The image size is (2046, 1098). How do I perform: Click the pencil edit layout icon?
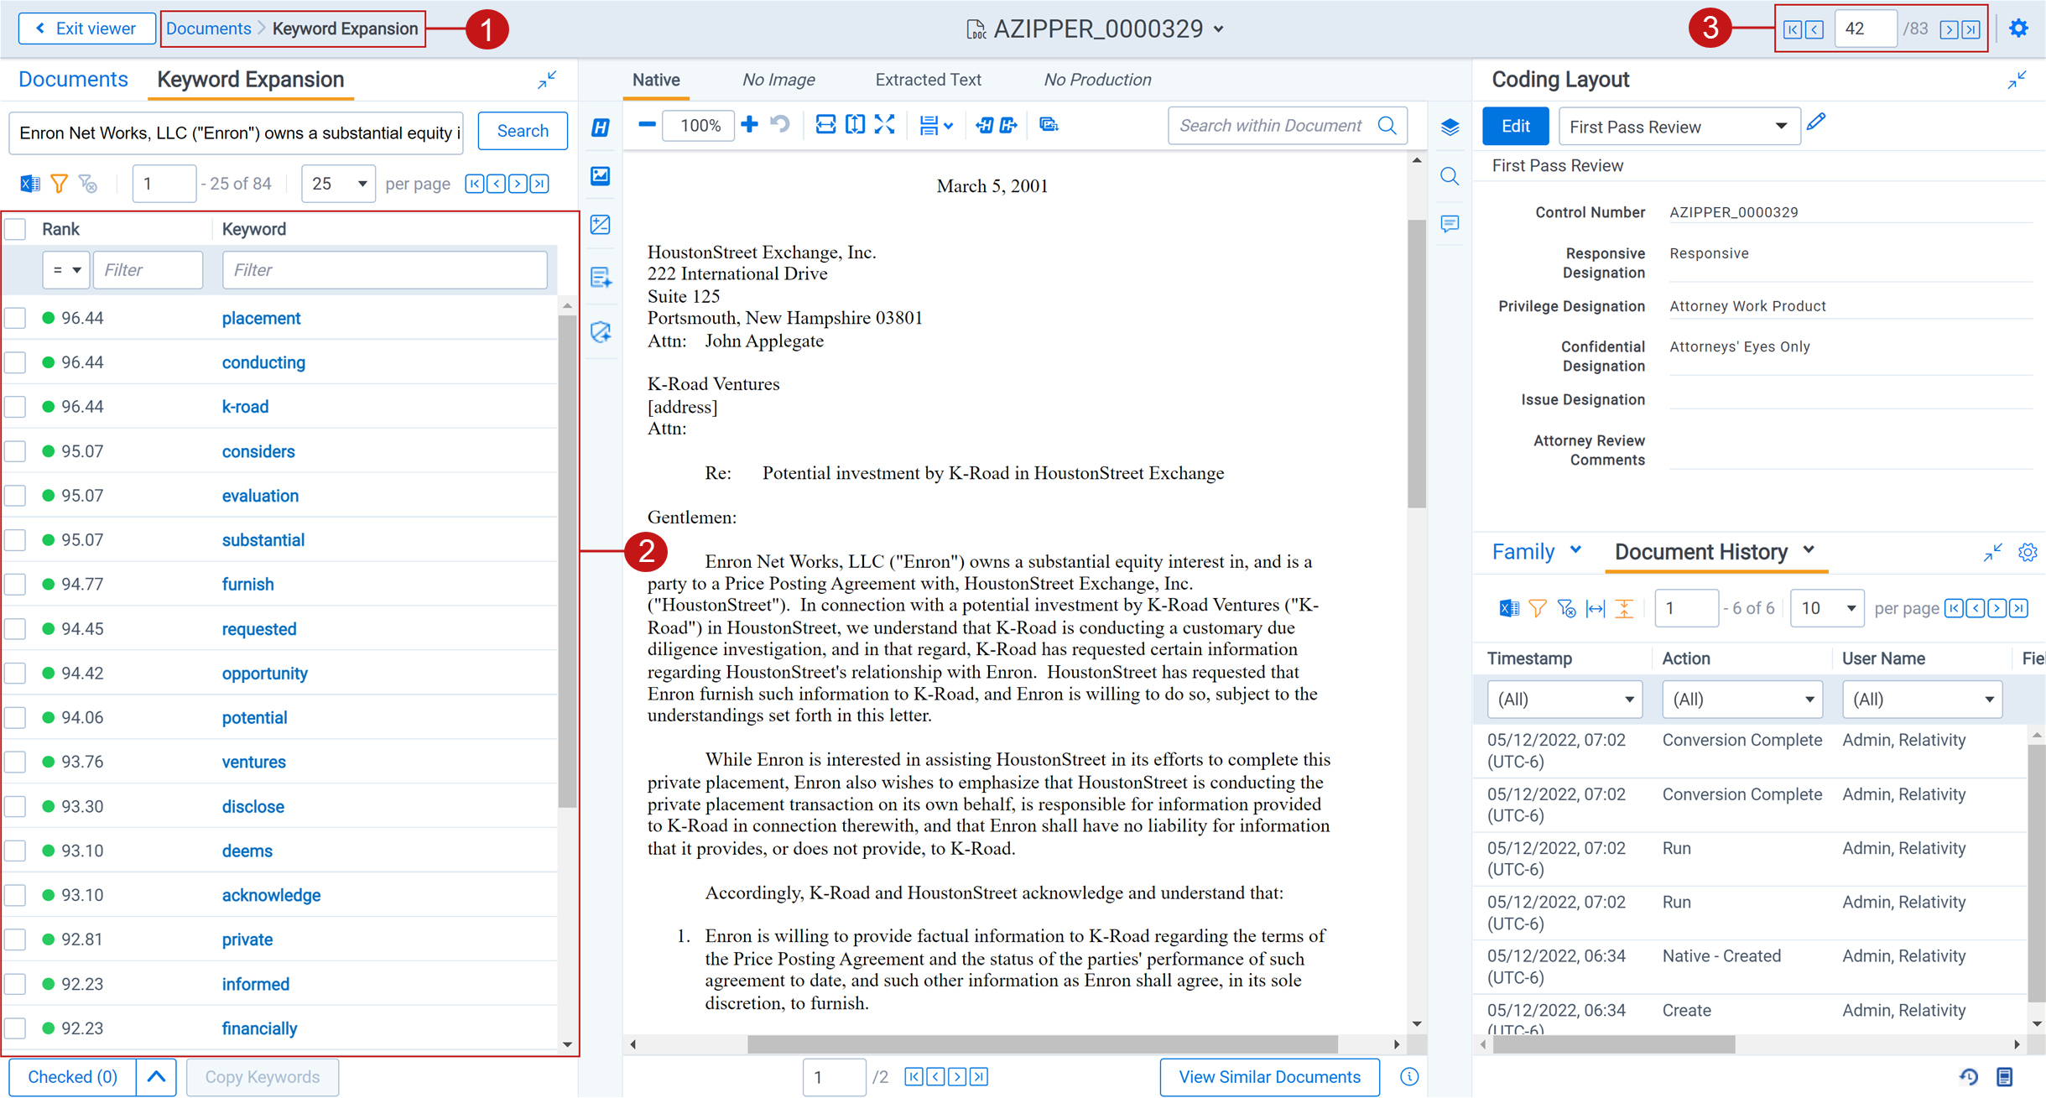click(x=1816, y=123)
